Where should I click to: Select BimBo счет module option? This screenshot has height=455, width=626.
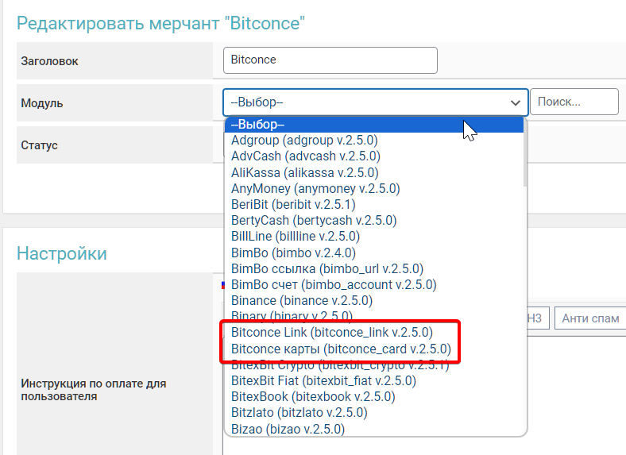(334, 285)
